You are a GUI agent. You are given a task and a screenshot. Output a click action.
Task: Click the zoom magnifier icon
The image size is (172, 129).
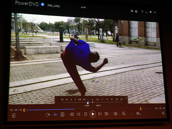tap(124, 114)
